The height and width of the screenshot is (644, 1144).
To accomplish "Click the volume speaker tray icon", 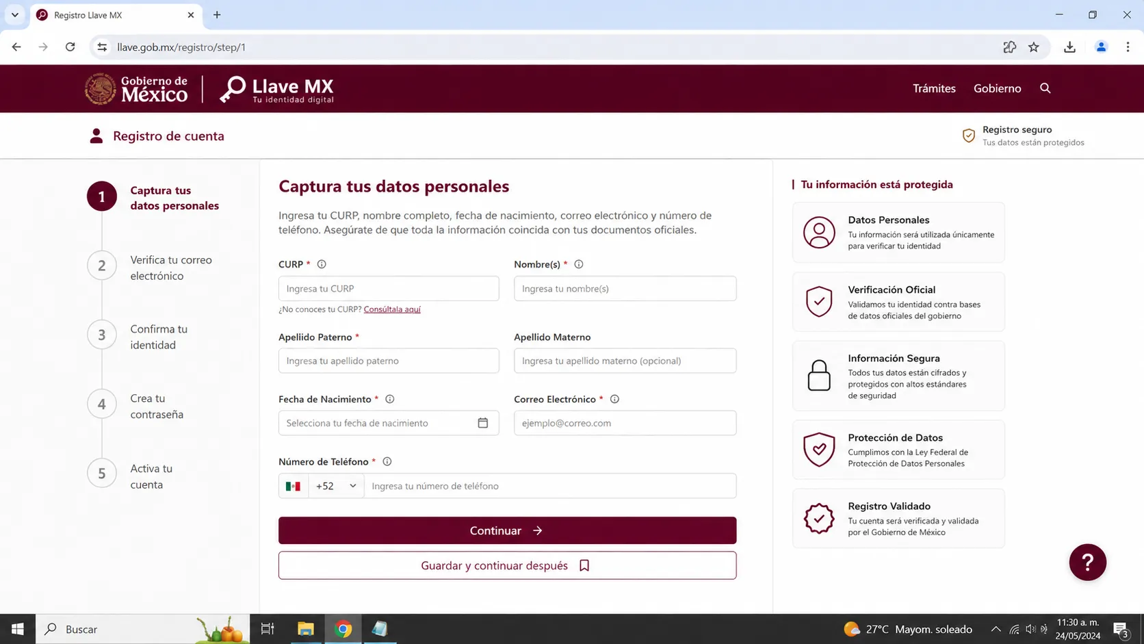I will coord(1030,629).
